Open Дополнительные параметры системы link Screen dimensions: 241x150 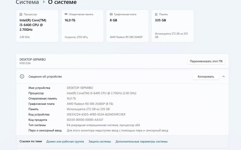tap(141, 141)
